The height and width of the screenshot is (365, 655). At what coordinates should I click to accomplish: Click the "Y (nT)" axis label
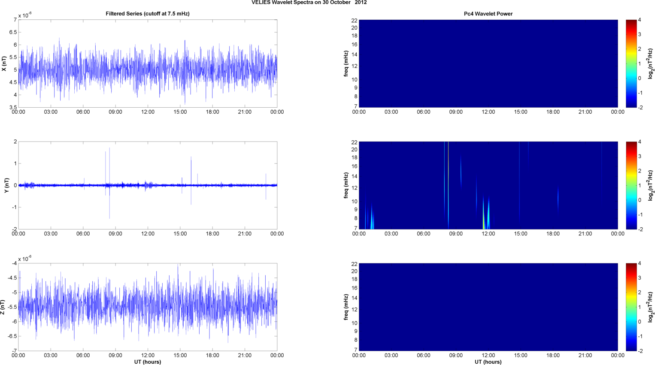(7, 185)
